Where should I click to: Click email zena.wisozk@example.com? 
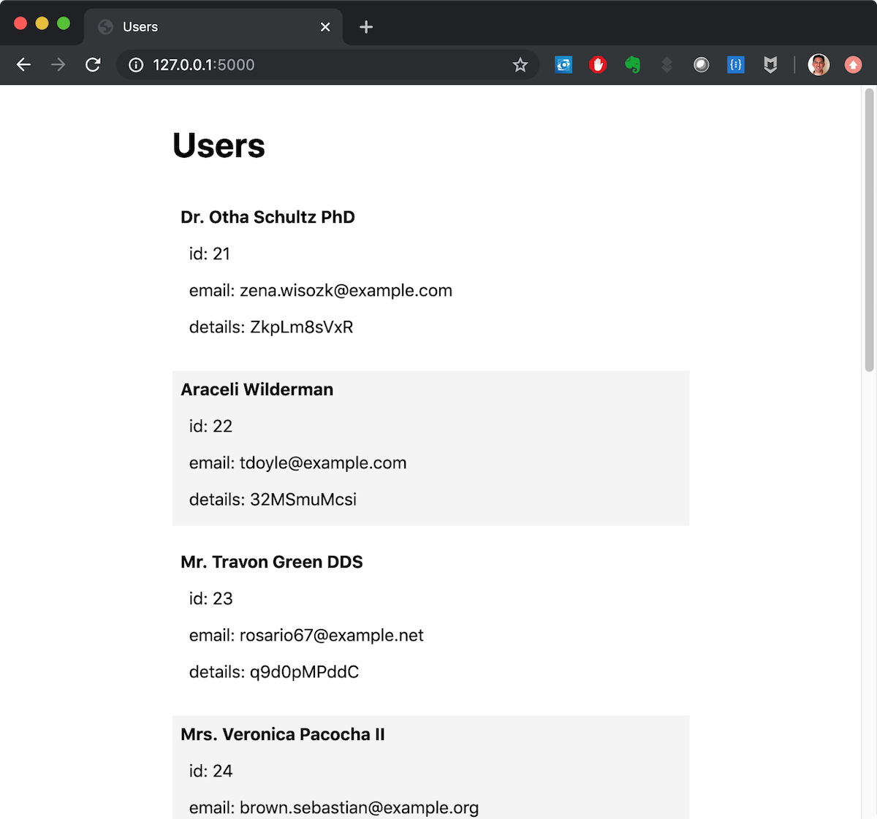click(x=321, y=291)
